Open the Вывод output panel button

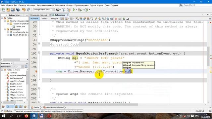(8, 111)
